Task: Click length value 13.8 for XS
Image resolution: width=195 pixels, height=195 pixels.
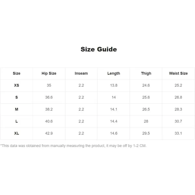Action: [x=114, y=85]
